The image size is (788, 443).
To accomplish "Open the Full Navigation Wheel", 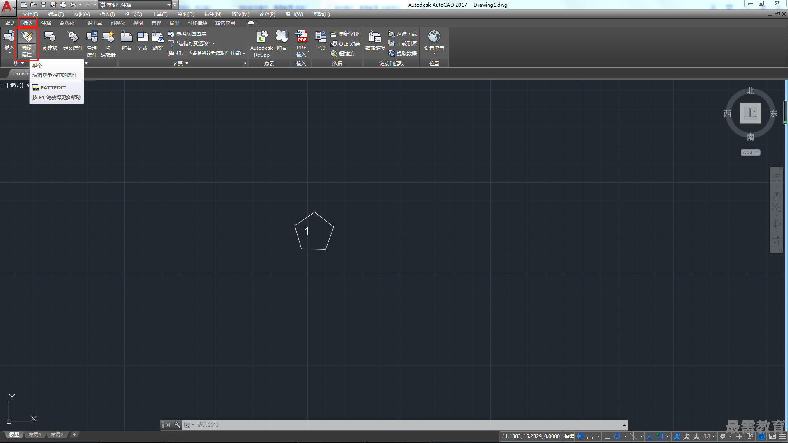I will click(776, 179).
